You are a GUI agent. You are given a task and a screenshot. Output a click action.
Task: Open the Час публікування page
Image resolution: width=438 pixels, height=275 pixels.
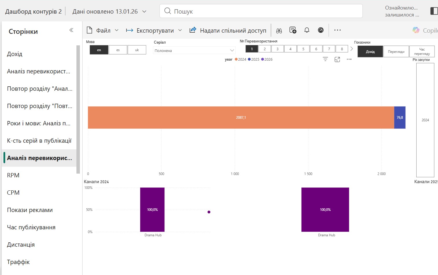(39, 227)
